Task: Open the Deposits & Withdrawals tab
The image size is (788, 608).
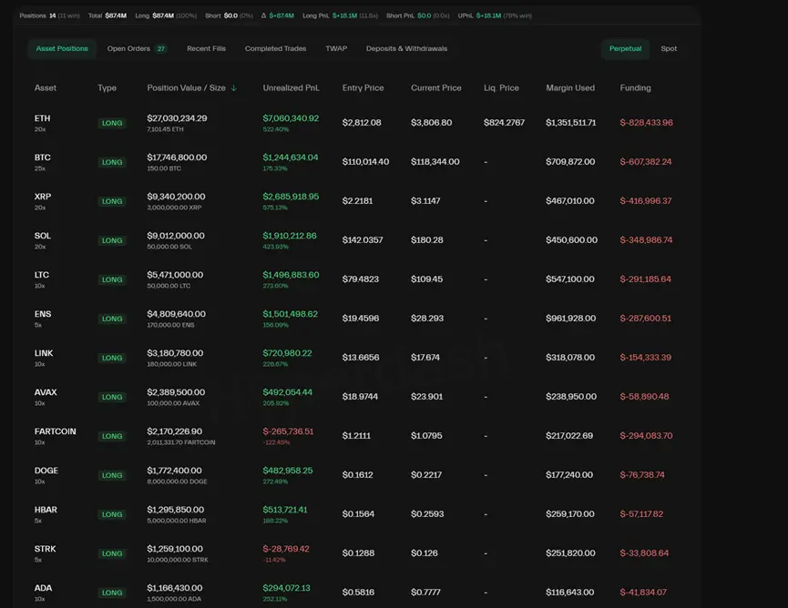Action: pos(406,49)
